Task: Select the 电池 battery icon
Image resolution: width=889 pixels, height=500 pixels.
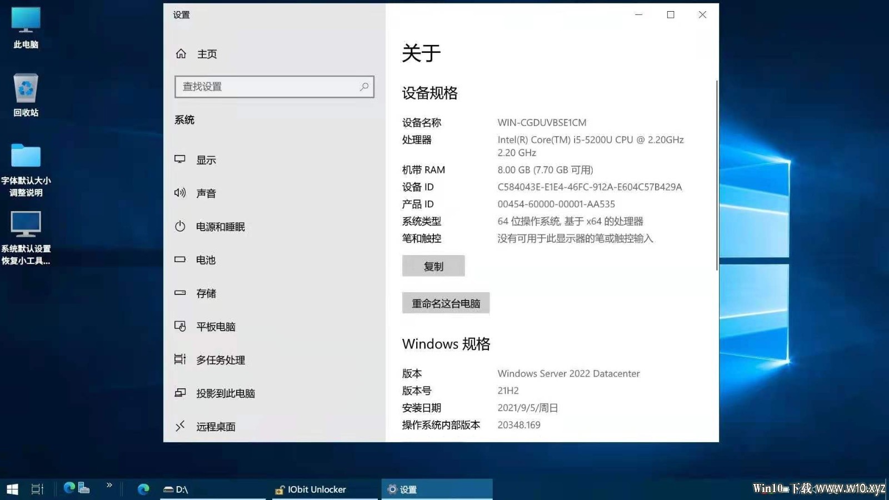Action: click(x=180, y=259)
